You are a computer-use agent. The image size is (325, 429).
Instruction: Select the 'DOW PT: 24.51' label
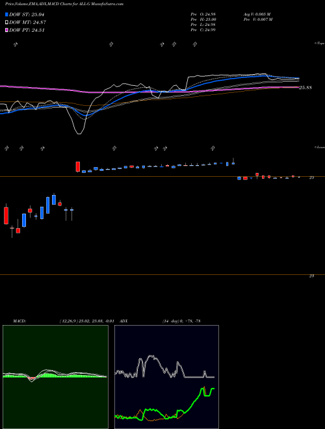[27, 30]
